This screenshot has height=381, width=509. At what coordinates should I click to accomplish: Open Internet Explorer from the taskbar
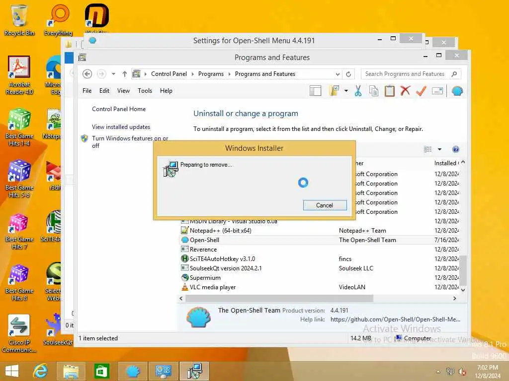click(40, 371)
